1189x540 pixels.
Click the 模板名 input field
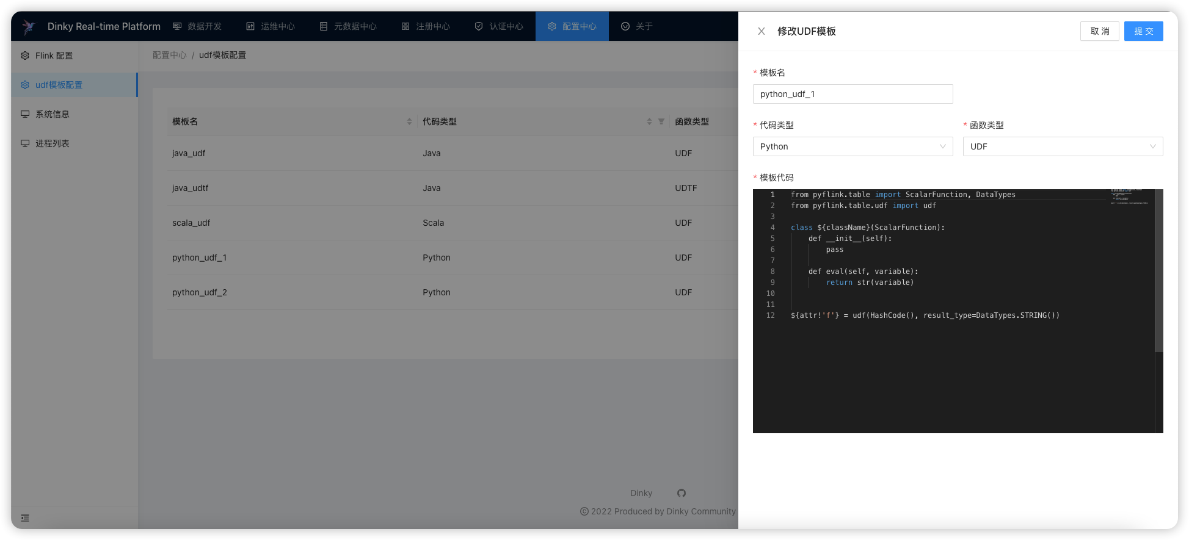pyautogui.click(x=853, y=94)
